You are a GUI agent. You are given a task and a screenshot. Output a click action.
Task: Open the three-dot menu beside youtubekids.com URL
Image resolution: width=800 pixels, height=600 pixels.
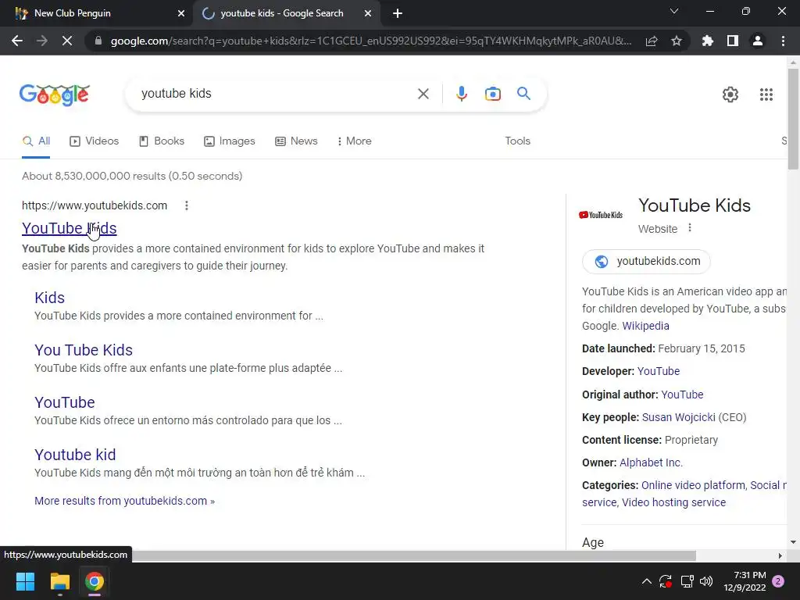tap(187, 205)
